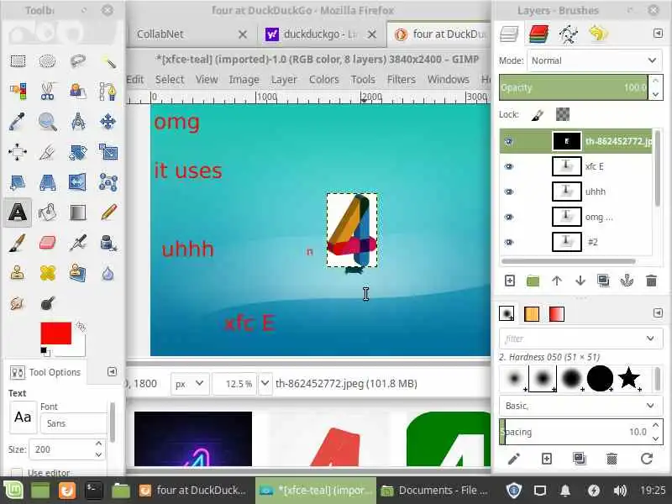The image size is (672, 504).
Task: Select the Scissors Select tool
Action: point(48,92)
